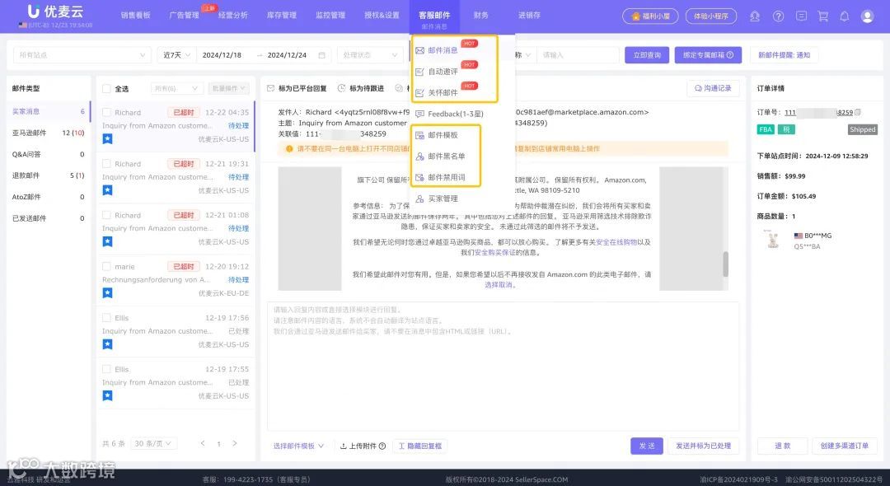Image resolution: width=890 pixels, height=486 pixels.
Task: Open the 处理状态 dropdown
Action: [369, 55]
